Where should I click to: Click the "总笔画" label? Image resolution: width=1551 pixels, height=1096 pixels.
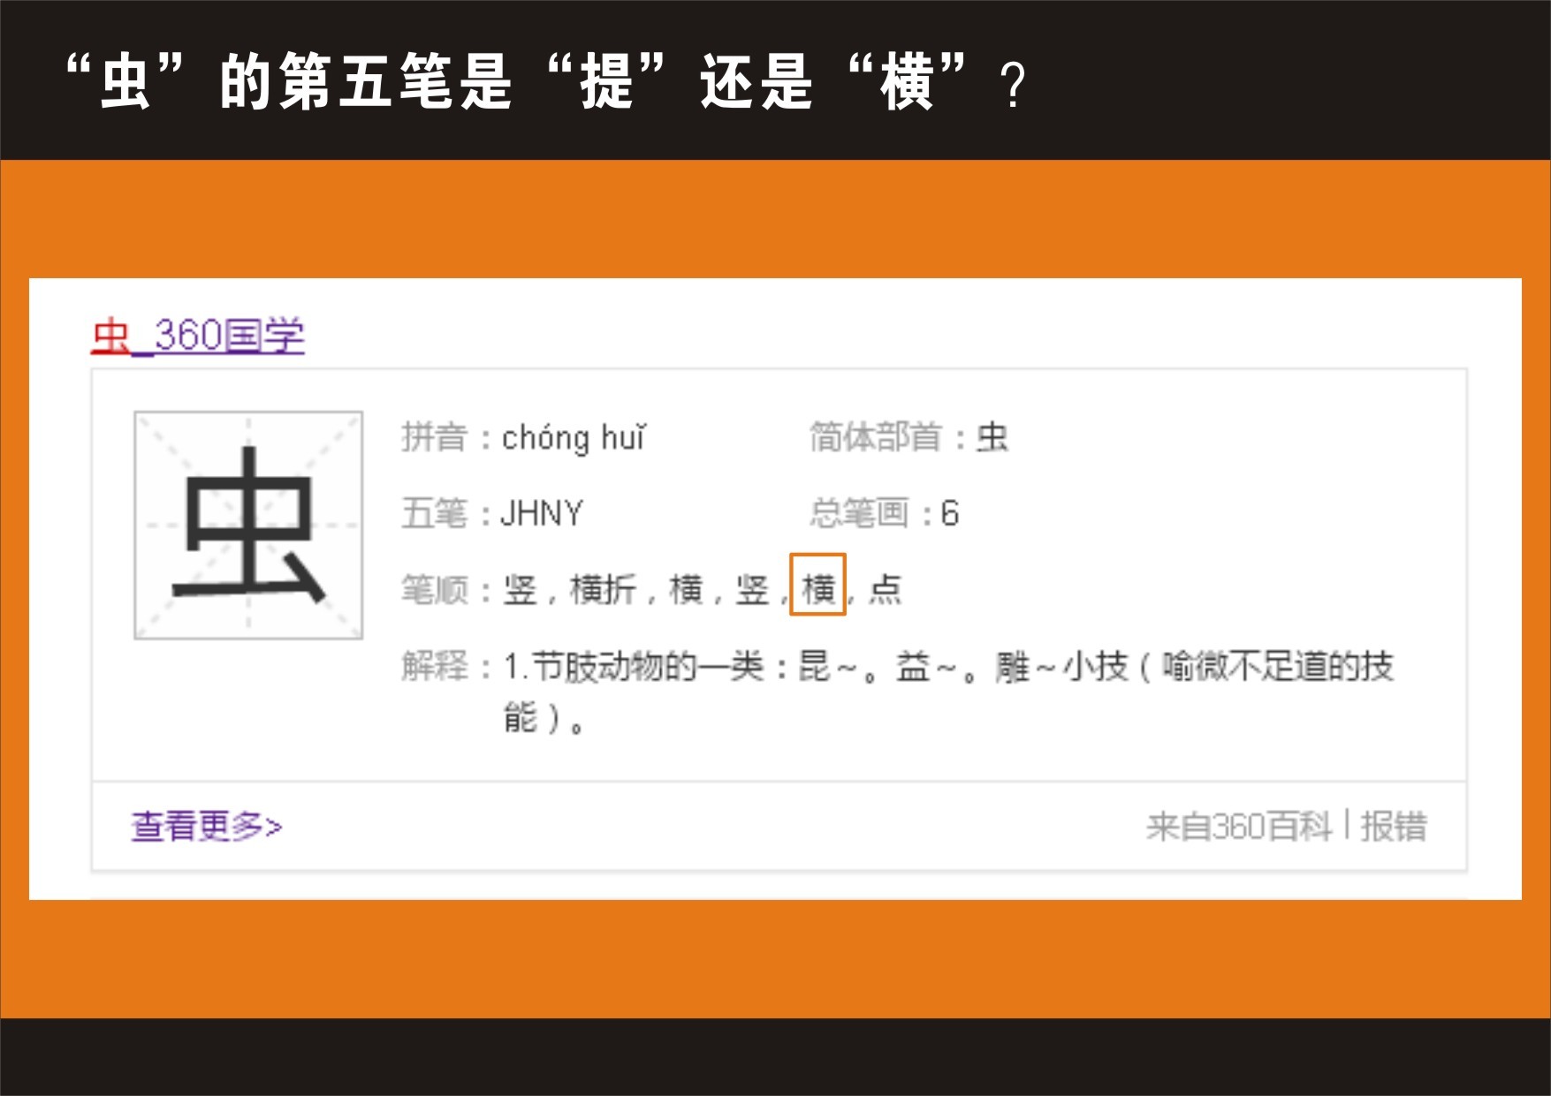859,513
